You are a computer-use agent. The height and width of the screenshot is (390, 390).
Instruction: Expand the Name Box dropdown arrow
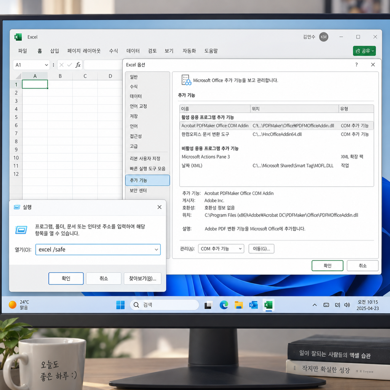click(x=46, y=65)
